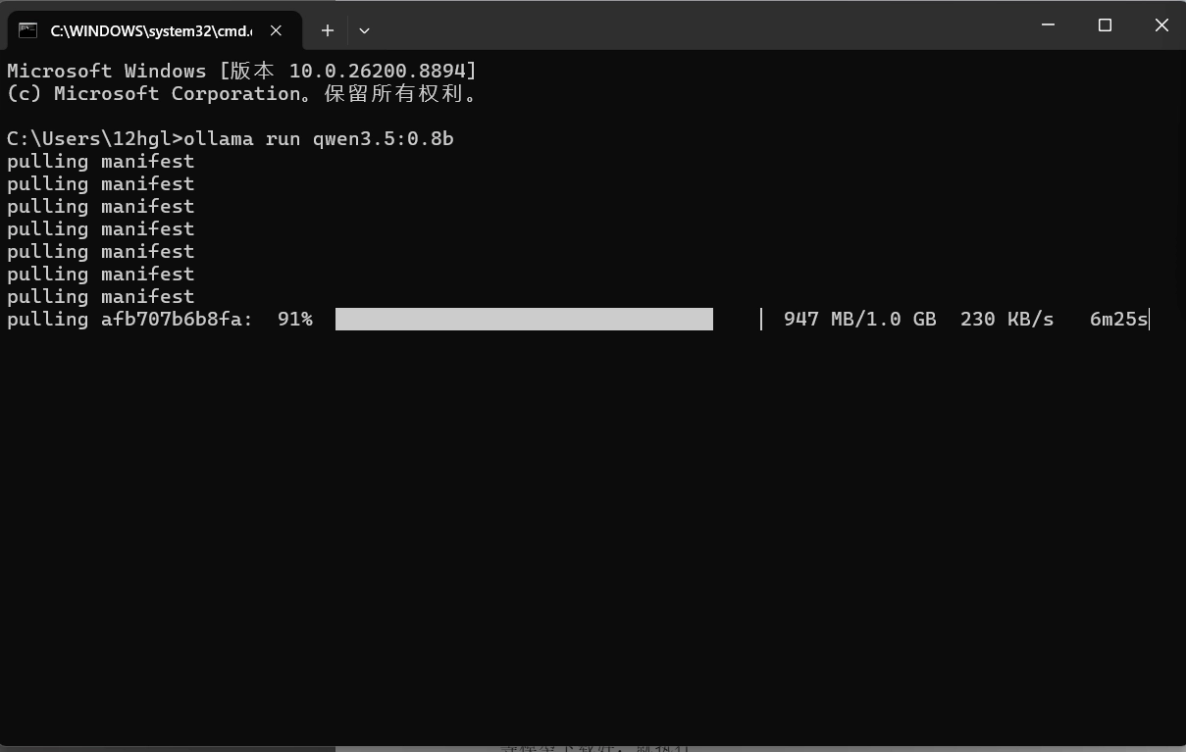Open a new terminal tab
This screenshot has width=1186, height=752.
(x=328, y=30)
